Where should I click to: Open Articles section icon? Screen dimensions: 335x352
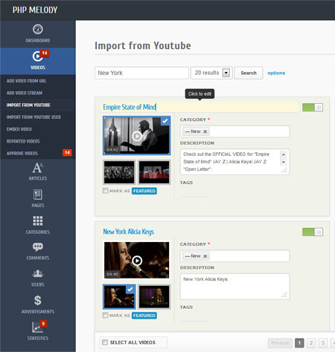(x=38, y=168)
